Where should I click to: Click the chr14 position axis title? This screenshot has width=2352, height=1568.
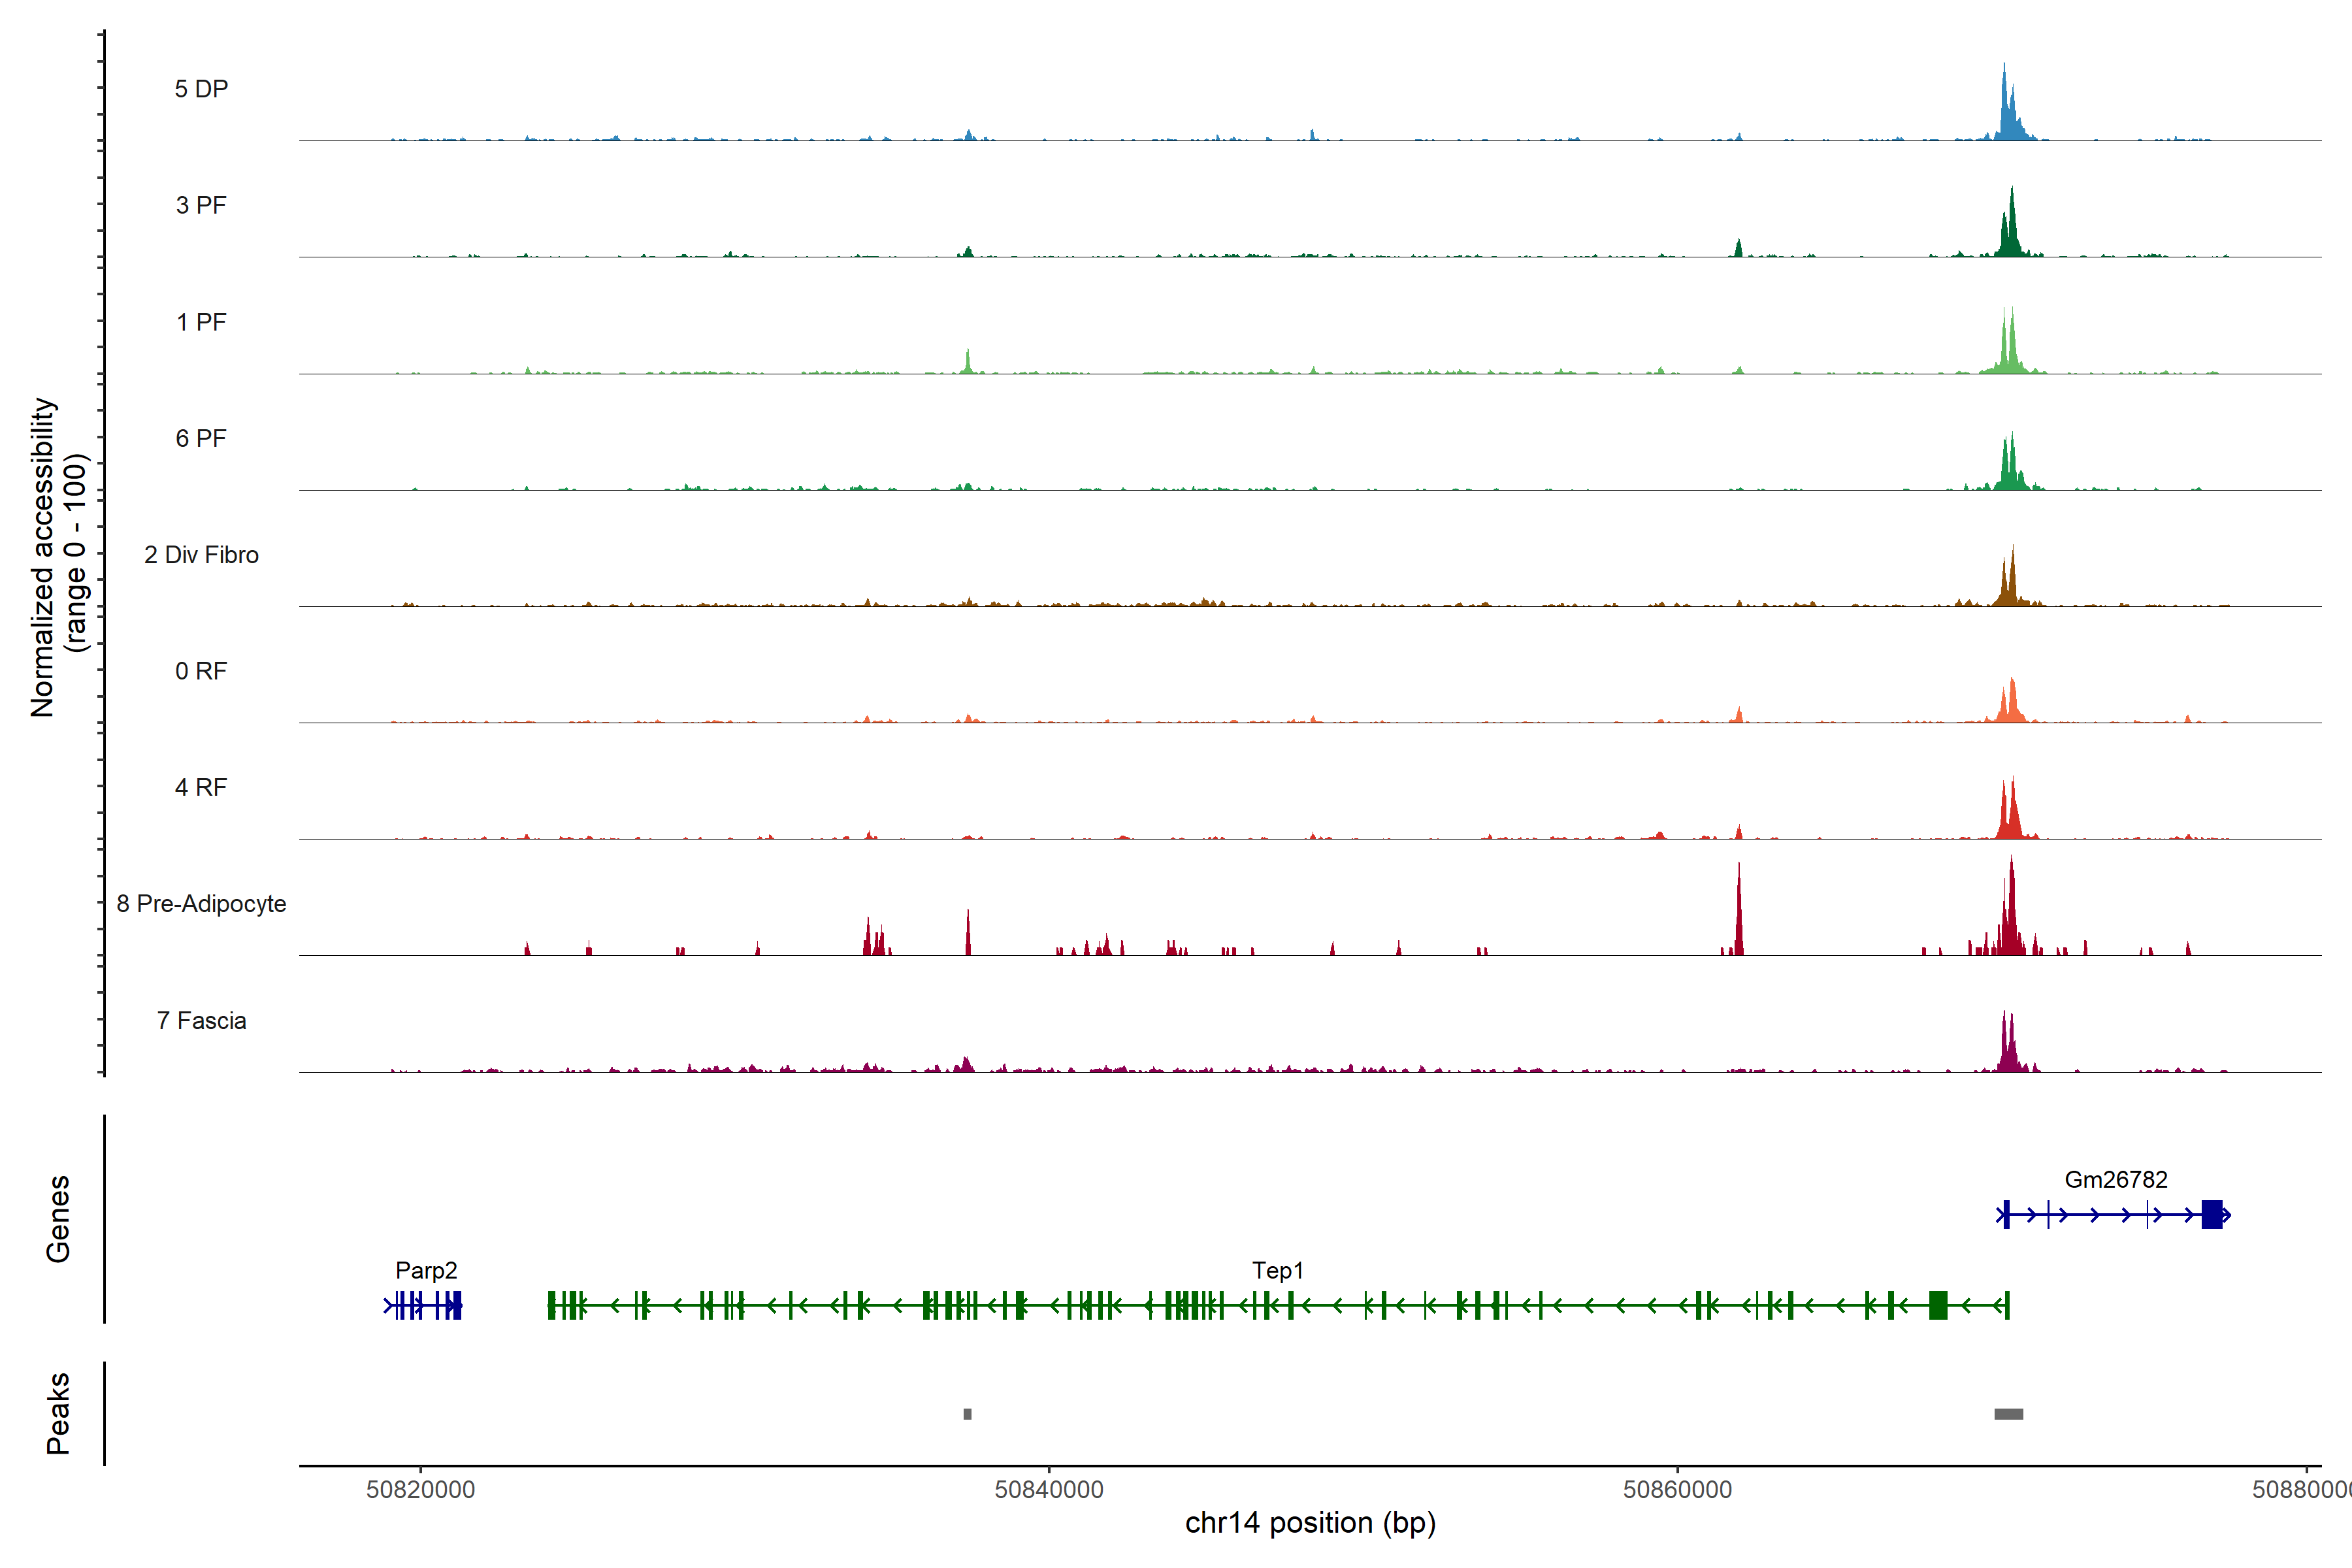point(1310,1523)
